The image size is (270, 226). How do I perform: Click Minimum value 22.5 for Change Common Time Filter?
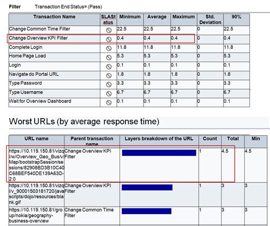click(x=122, y=29)
